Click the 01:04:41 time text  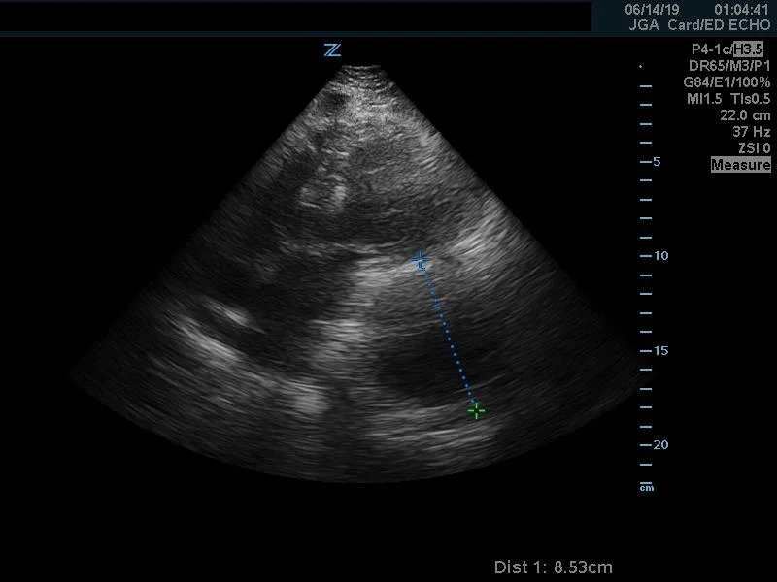[741, 9]
